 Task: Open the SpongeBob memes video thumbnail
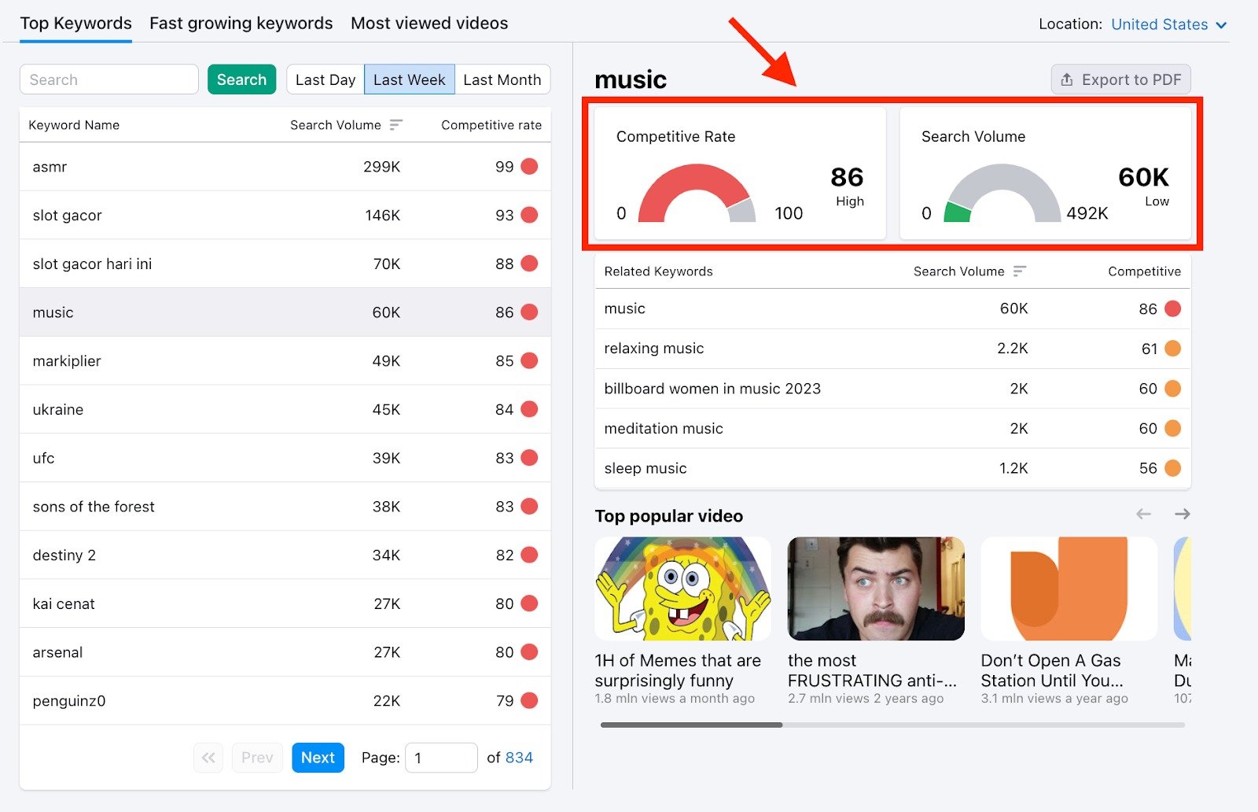click(x=682, y=589)
